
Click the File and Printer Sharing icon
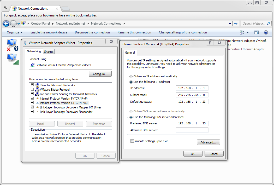37,94
